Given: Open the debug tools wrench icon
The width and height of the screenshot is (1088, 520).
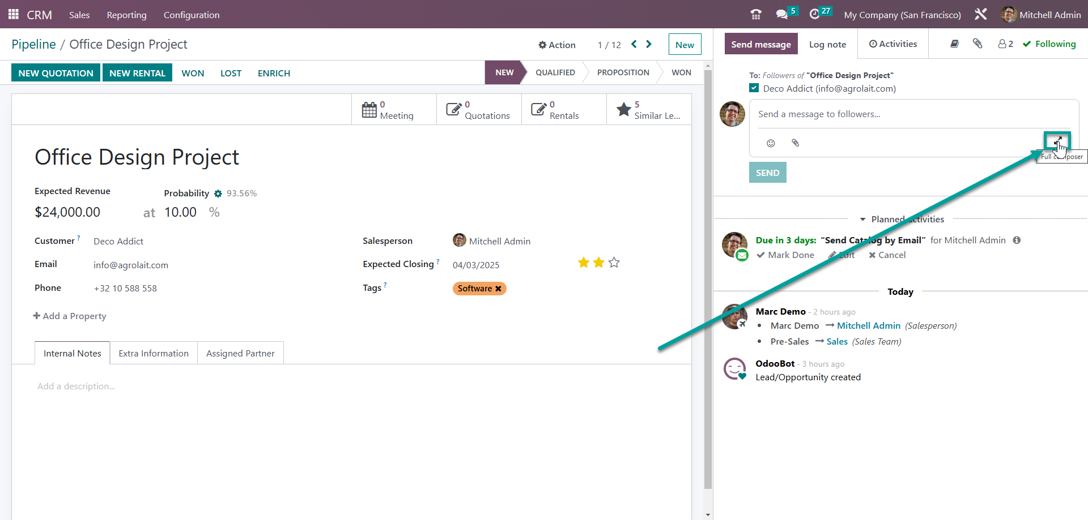Looking at the screenshot, I should click(981, 15).
